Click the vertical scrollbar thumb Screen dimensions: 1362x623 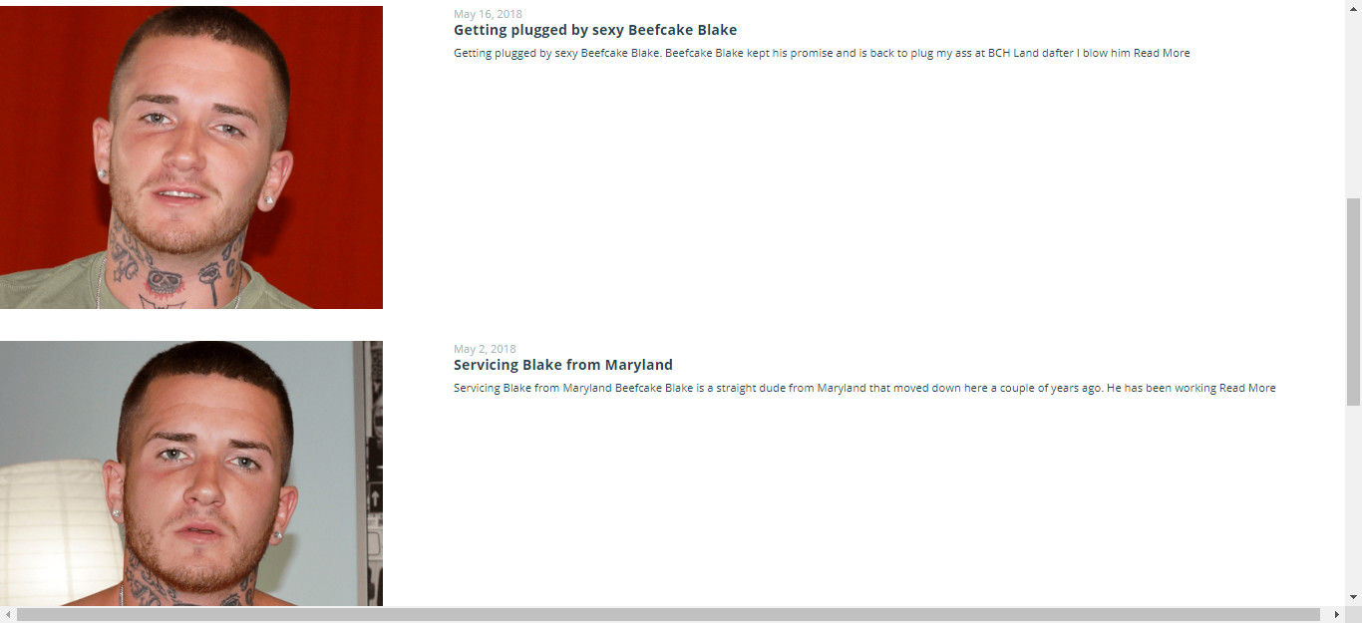pos(1353,301)
